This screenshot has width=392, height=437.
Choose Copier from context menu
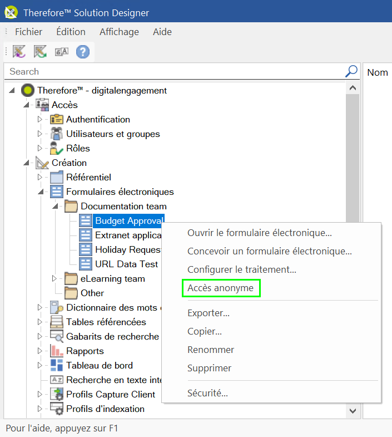point(271,331)
